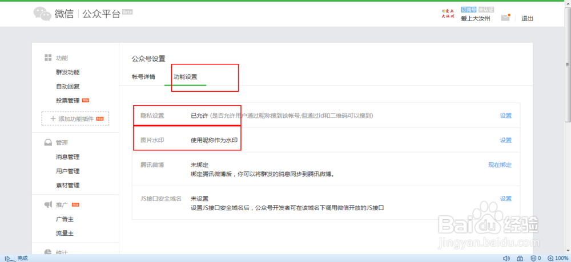
Task: Click the 图片水印 row label
Action: pos(152,140)
